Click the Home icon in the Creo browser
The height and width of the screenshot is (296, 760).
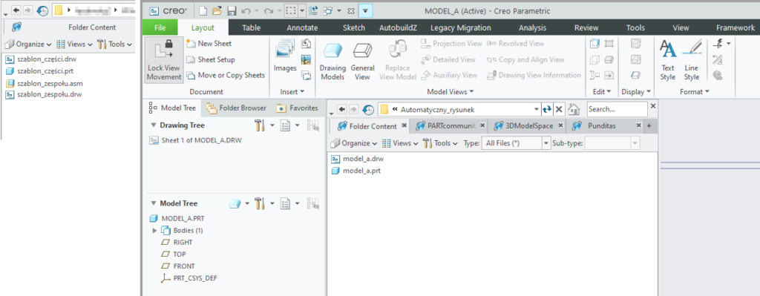tap(574, 109)
